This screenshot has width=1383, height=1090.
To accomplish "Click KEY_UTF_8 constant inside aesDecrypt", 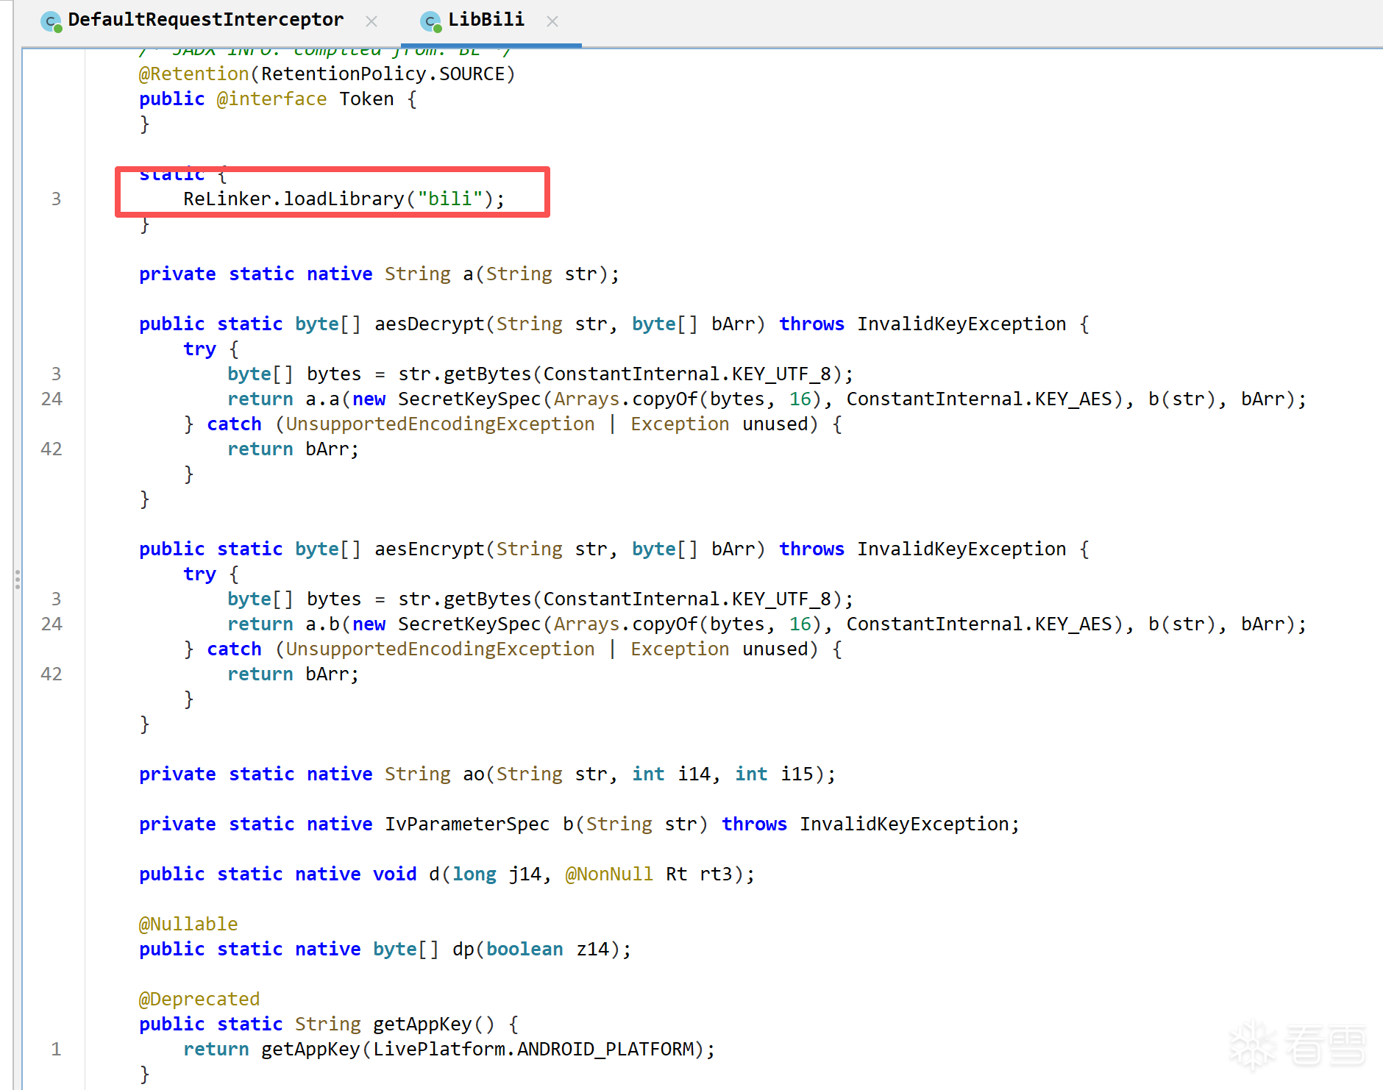I will (x=782, y=374).
